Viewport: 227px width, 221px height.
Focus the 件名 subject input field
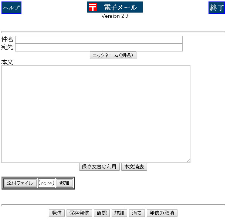pos(99,40)
